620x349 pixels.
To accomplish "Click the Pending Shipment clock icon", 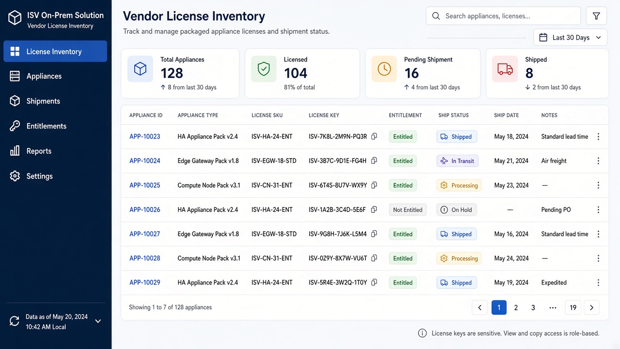I will point(384,69).
